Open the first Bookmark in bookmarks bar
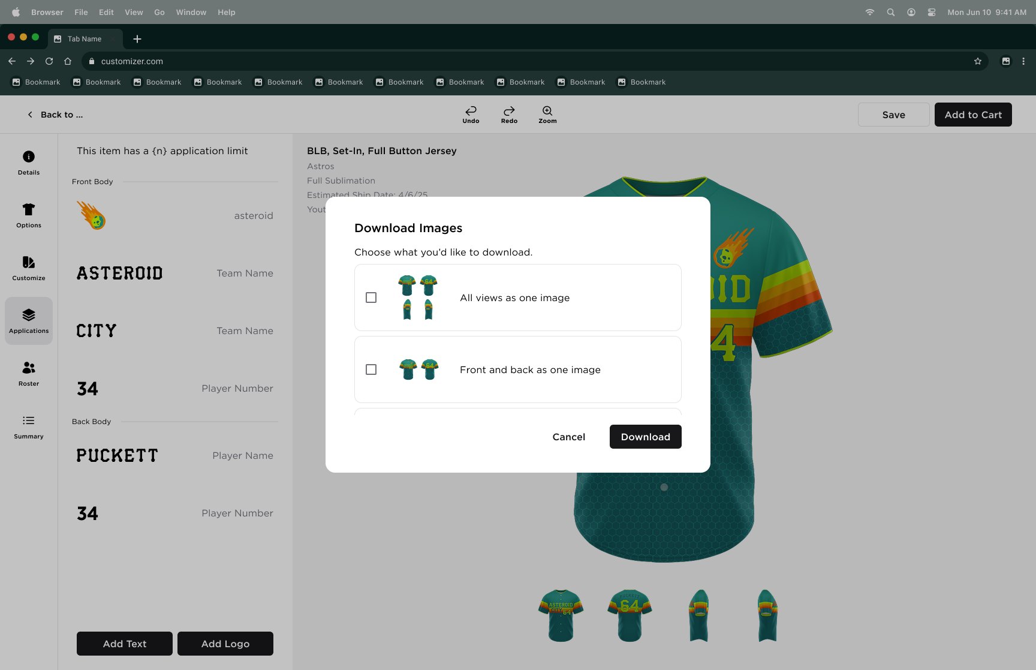Screen dimensions: 1036x670 [37, 82]
